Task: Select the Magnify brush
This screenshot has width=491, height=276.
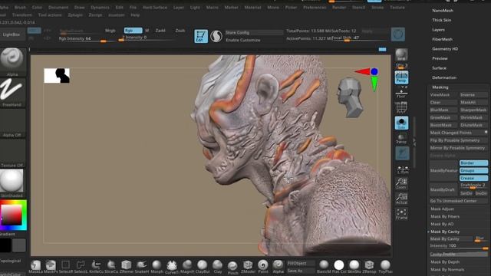Action: coord(187,267)
